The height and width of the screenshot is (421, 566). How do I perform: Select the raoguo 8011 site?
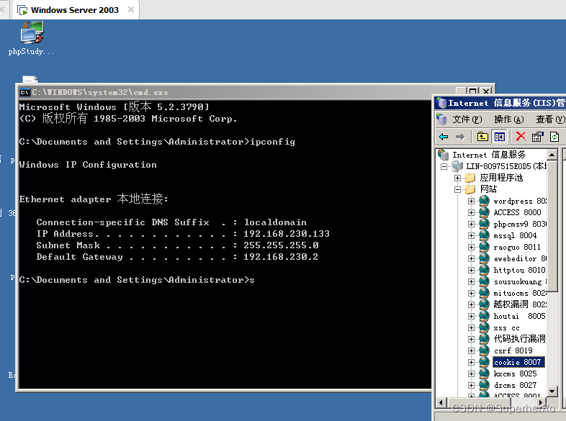pyautogui.click(x=517, y=247)
